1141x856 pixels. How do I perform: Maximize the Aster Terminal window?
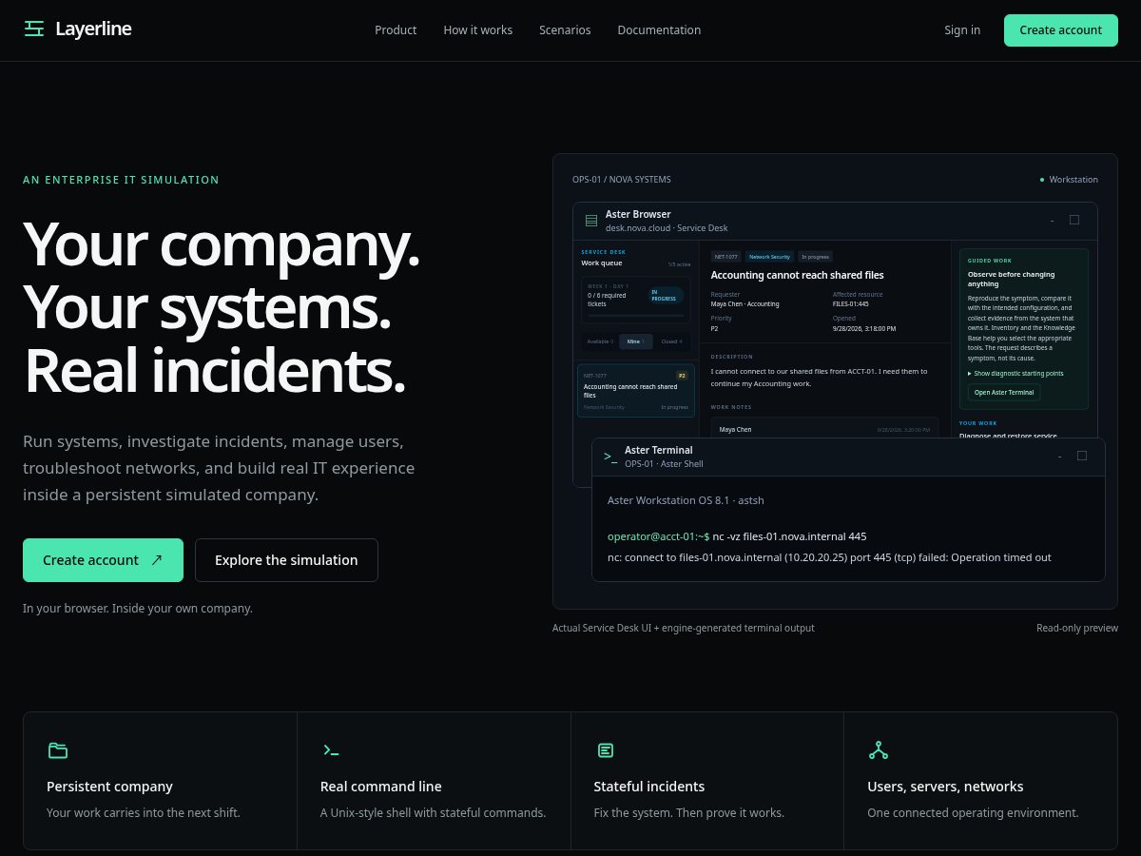(x=1082, y=456)
